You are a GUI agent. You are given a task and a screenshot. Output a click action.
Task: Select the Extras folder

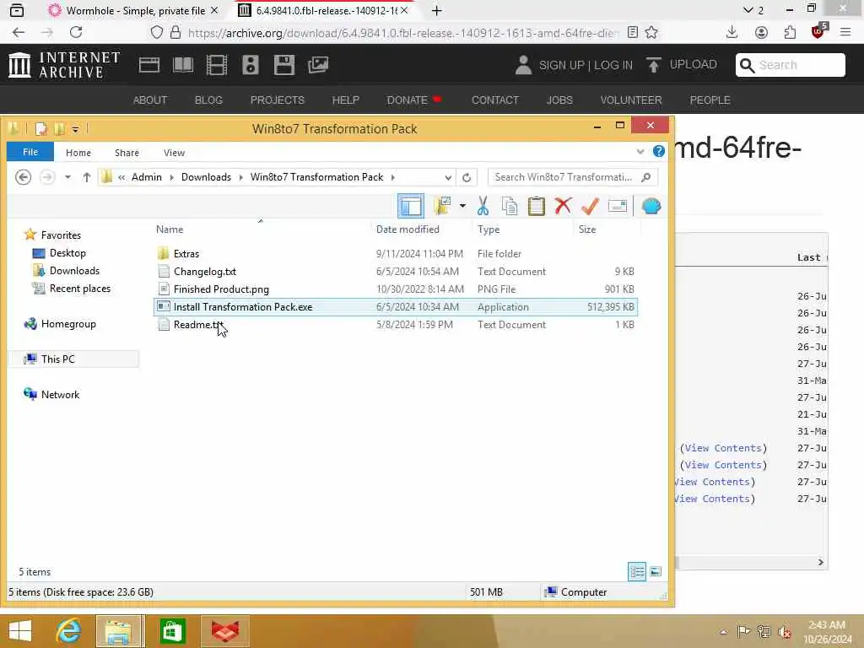click(x=396, y=253)
